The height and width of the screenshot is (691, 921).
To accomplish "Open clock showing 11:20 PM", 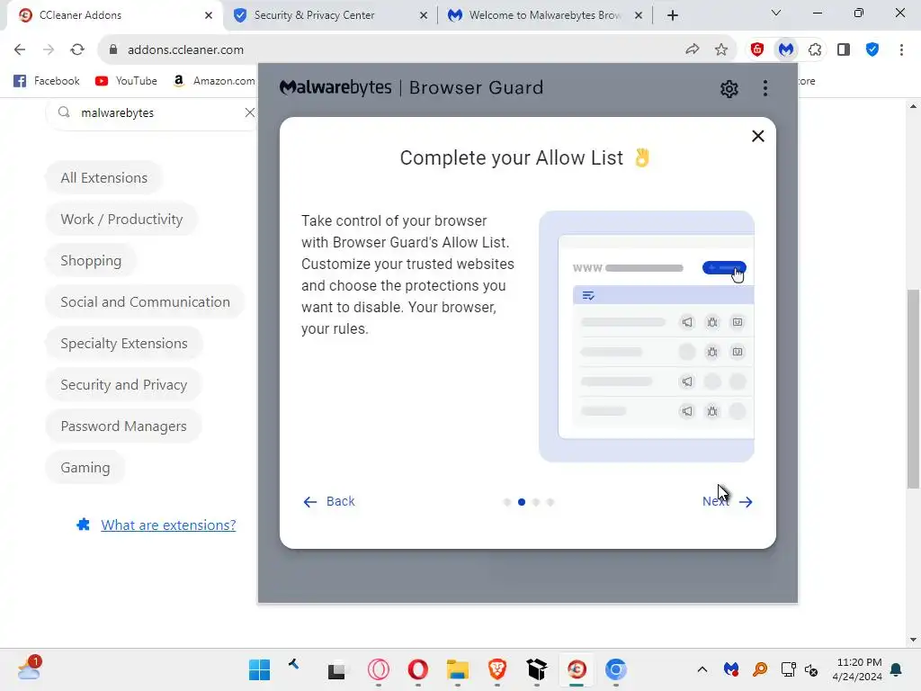I will (857, 669).
